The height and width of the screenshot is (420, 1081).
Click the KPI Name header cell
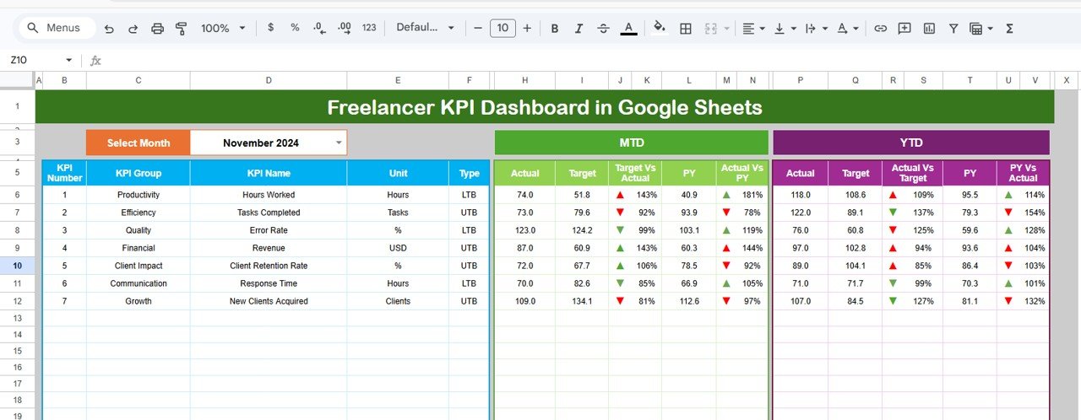click(269, 173)
